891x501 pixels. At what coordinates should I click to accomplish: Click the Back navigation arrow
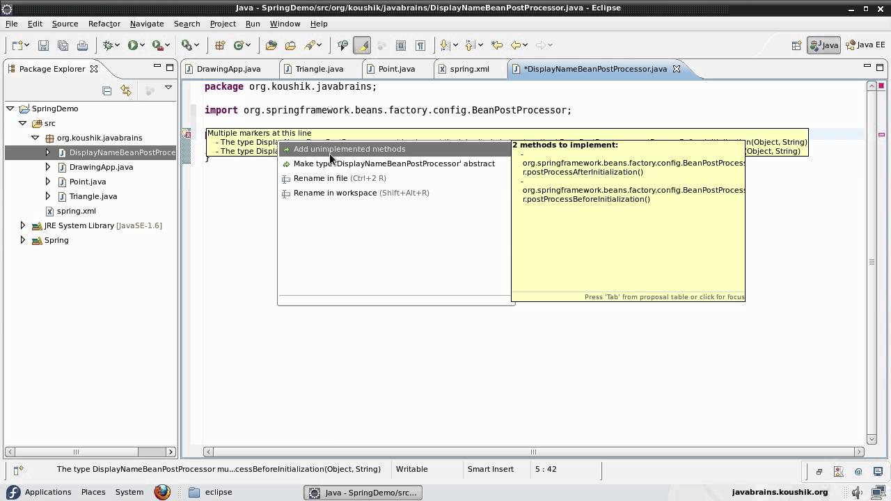point(516,45)
